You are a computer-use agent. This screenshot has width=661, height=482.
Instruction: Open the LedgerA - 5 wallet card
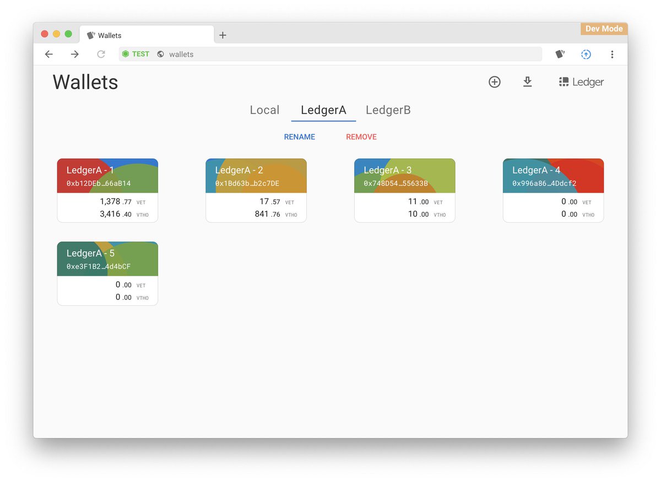(107, 273)
